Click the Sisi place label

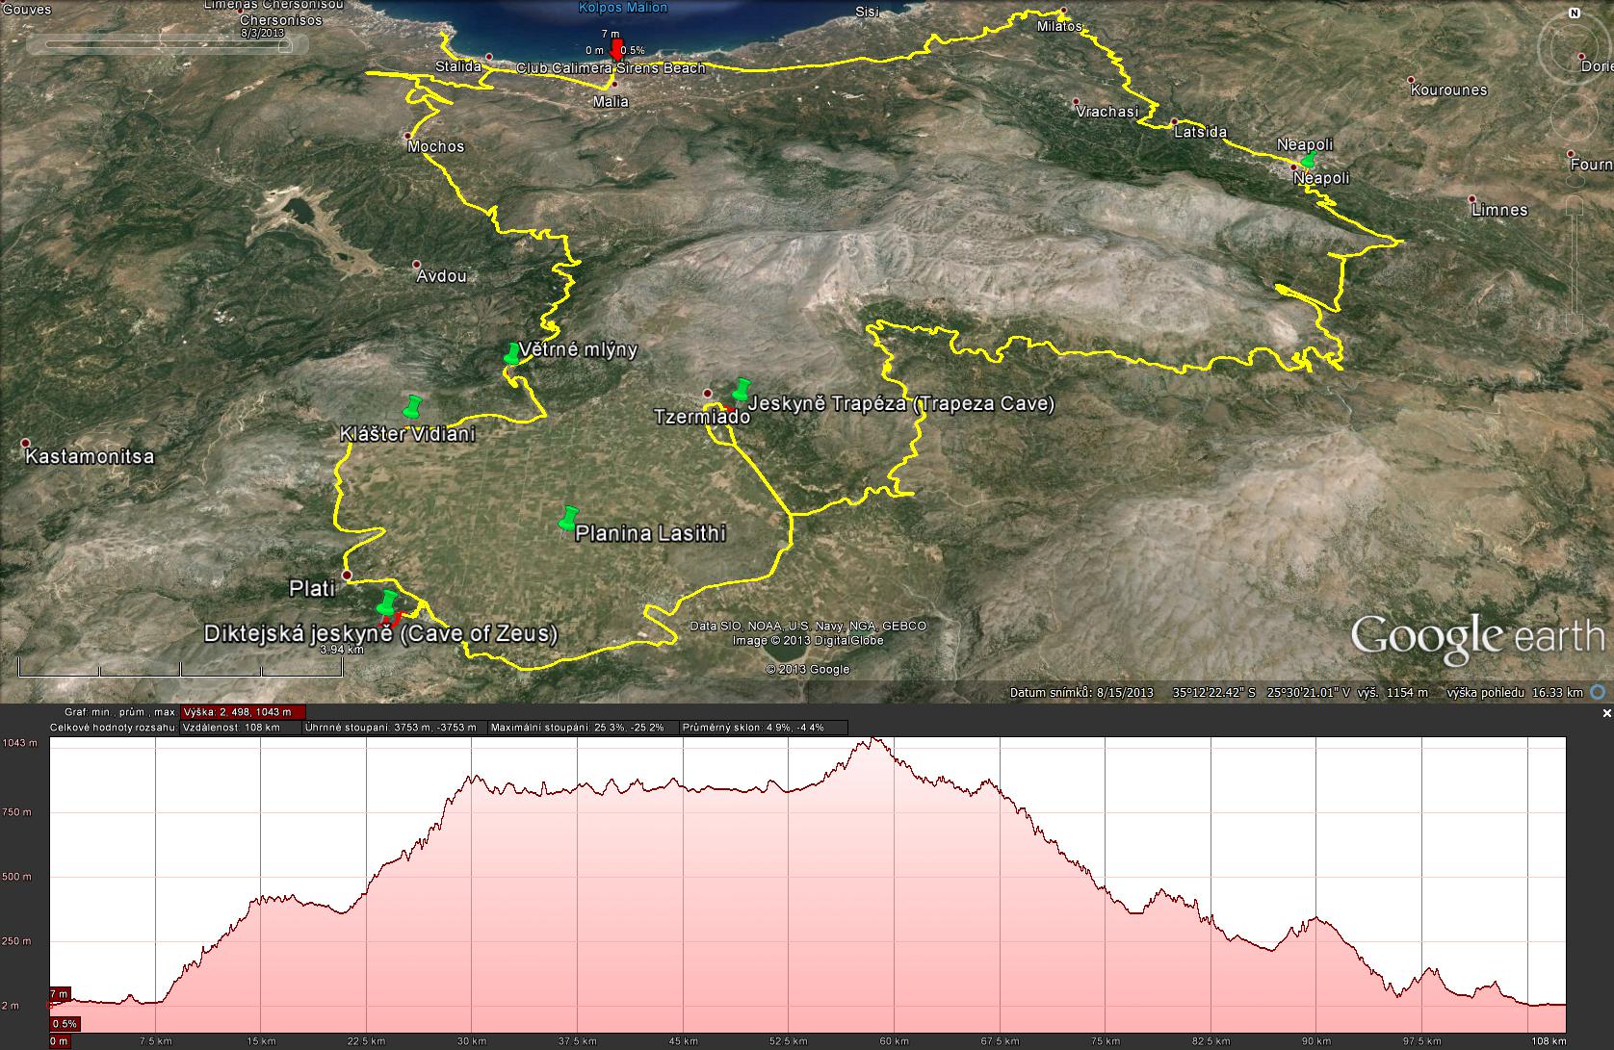tap(868, 13)
